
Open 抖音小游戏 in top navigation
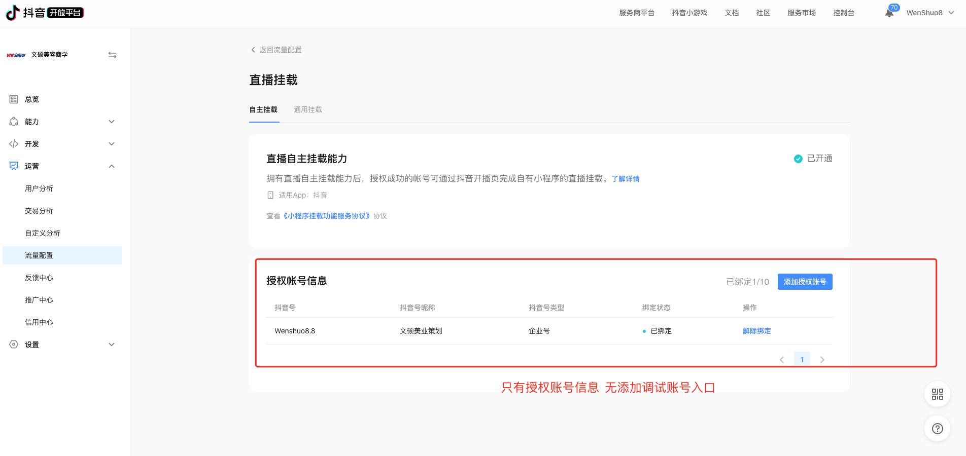pos(689,13)
